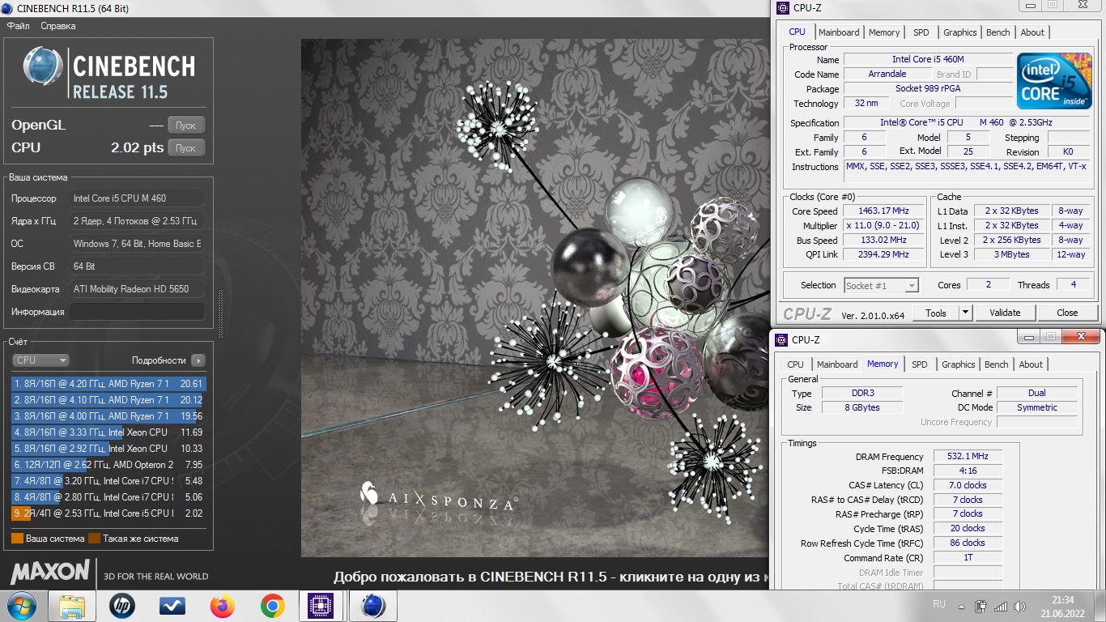Screen dimensions: 1106x622
Task: Click the brown Такая же система swatch
Action: (x=94, y=539)
